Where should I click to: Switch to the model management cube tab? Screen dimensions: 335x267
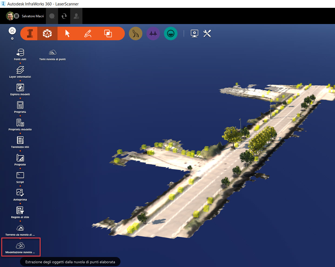[47, 33]
